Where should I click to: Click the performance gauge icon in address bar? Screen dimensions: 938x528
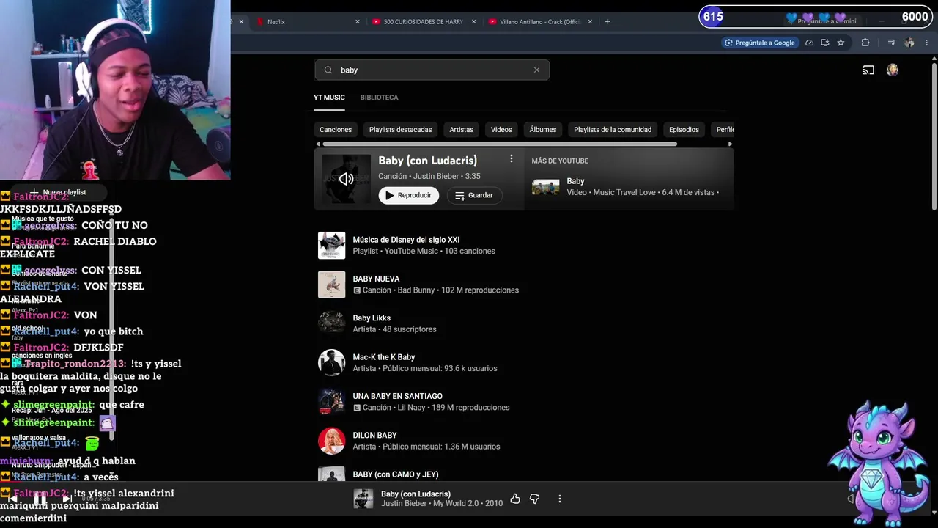809,43
